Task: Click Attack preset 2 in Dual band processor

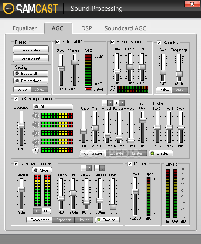Action: (x=89, y=168)
